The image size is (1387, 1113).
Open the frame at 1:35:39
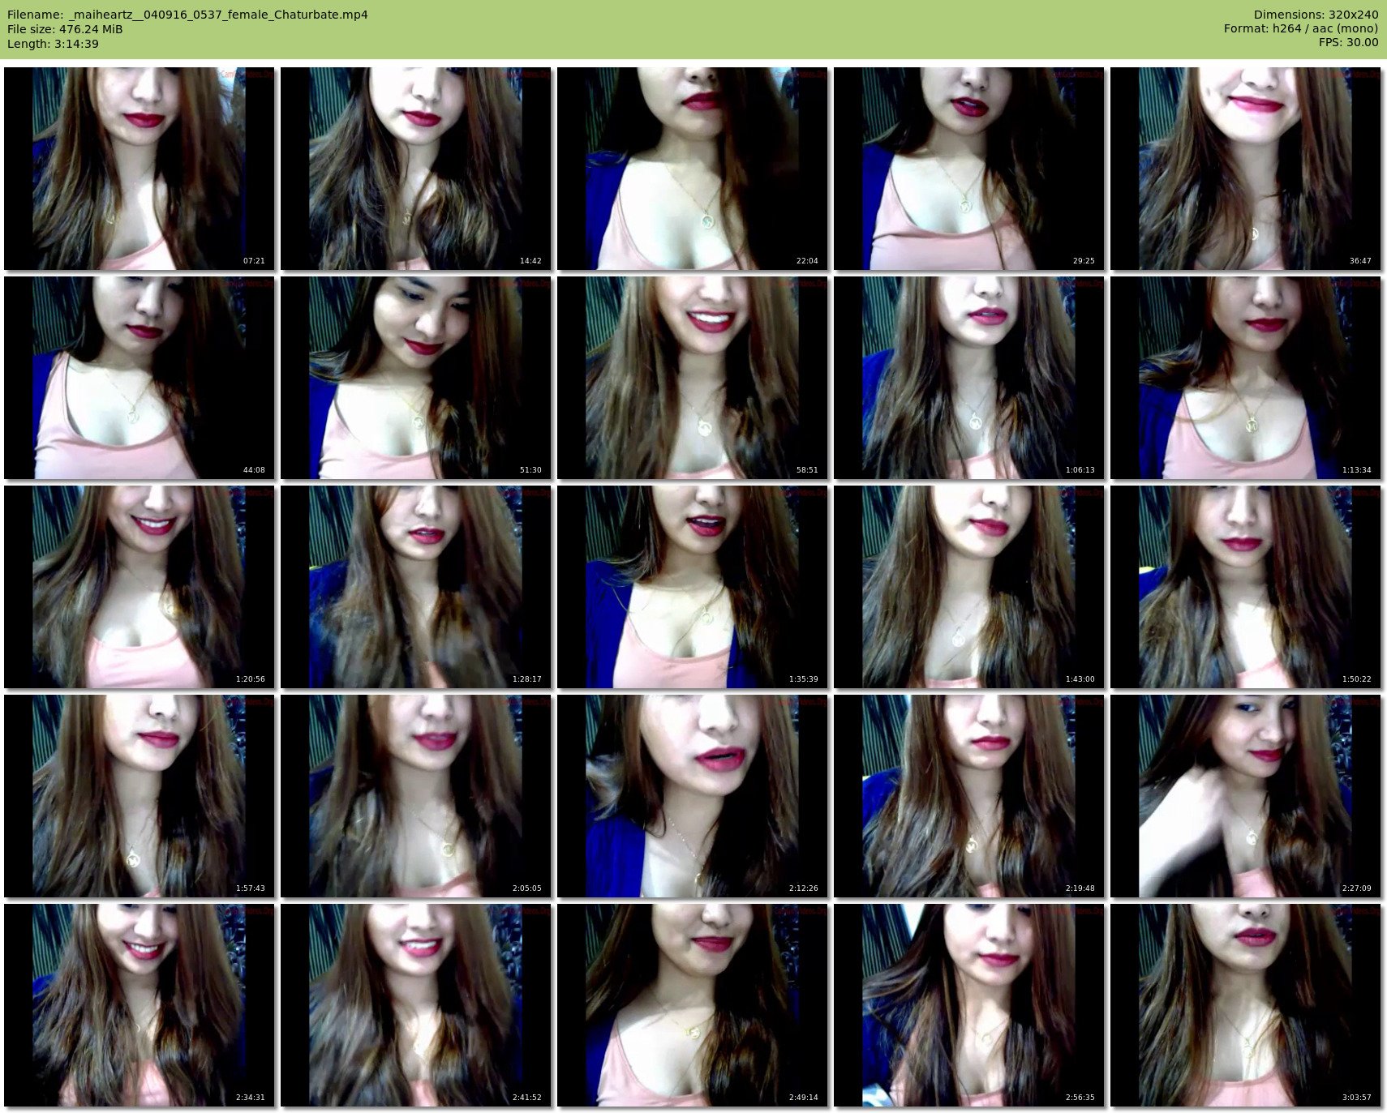[x=692, y=587]
